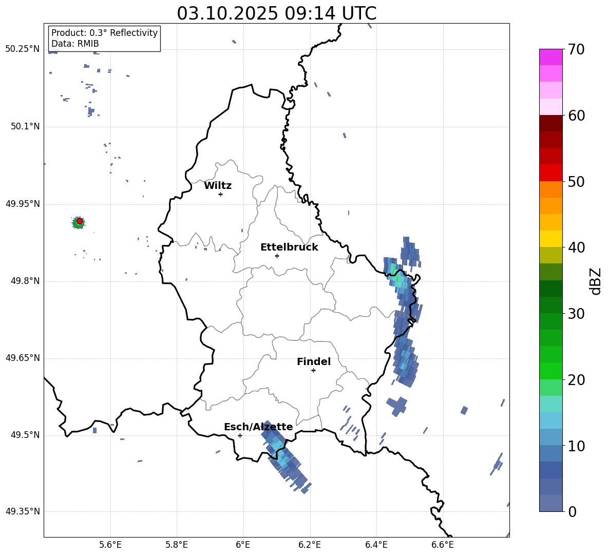Viewport: 608px width, 555px height.
Task: Click the 5.8°E longitude label
Action: pos(177,545)
